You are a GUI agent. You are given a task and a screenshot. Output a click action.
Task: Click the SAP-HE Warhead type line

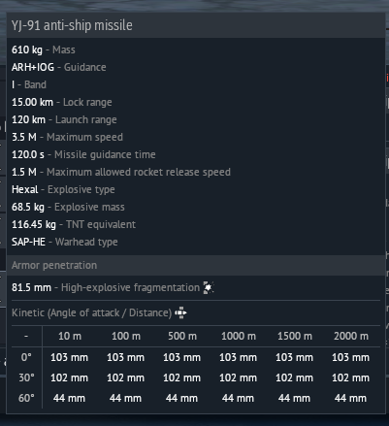pos(65,242)
